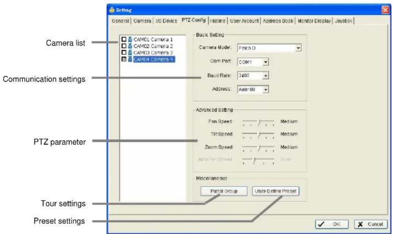Open the Hotline tab
This screenshot has width=393, height=234.
218,21
